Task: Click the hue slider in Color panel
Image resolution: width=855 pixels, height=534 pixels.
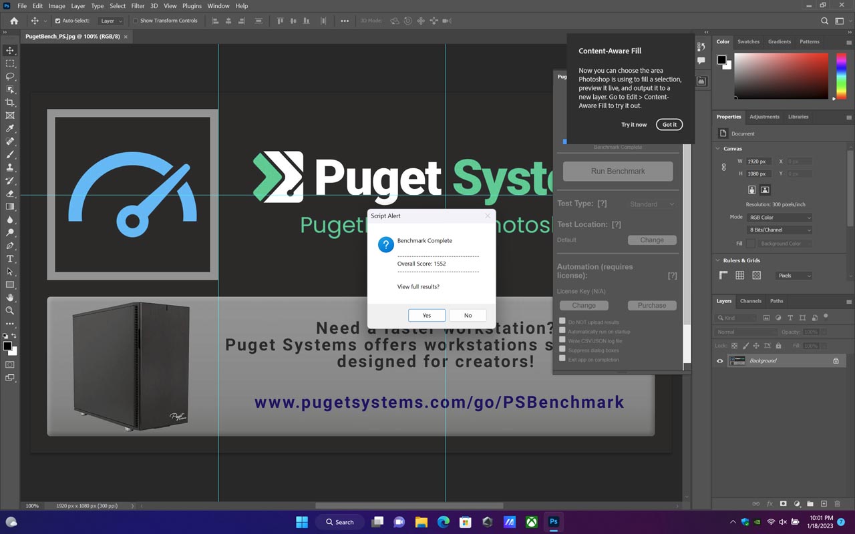Action: coord(841,76)
